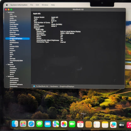Collapse the Network section disclosure triangle
131x131 pixels.
click(6, 65)
